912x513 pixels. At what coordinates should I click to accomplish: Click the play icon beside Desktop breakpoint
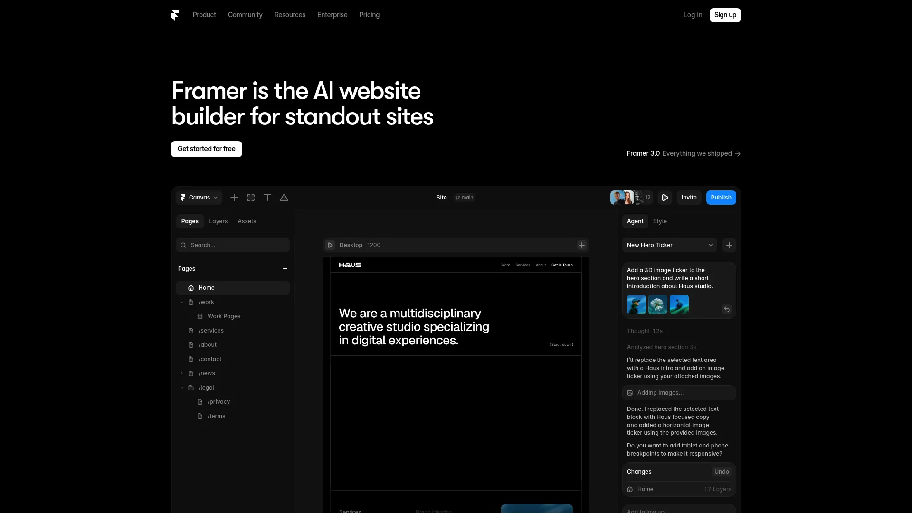coord(331,245)
